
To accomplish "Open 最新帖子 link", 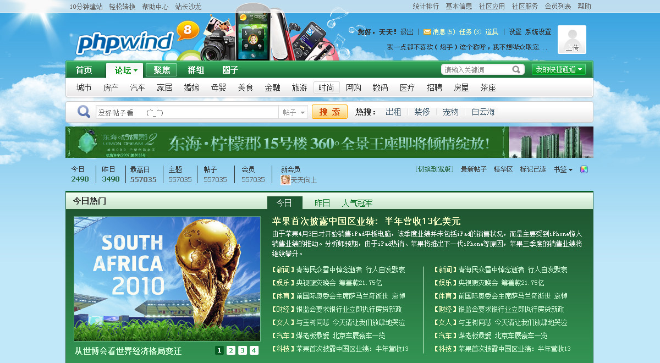I will pyautogui.click(x=474, y=169).
